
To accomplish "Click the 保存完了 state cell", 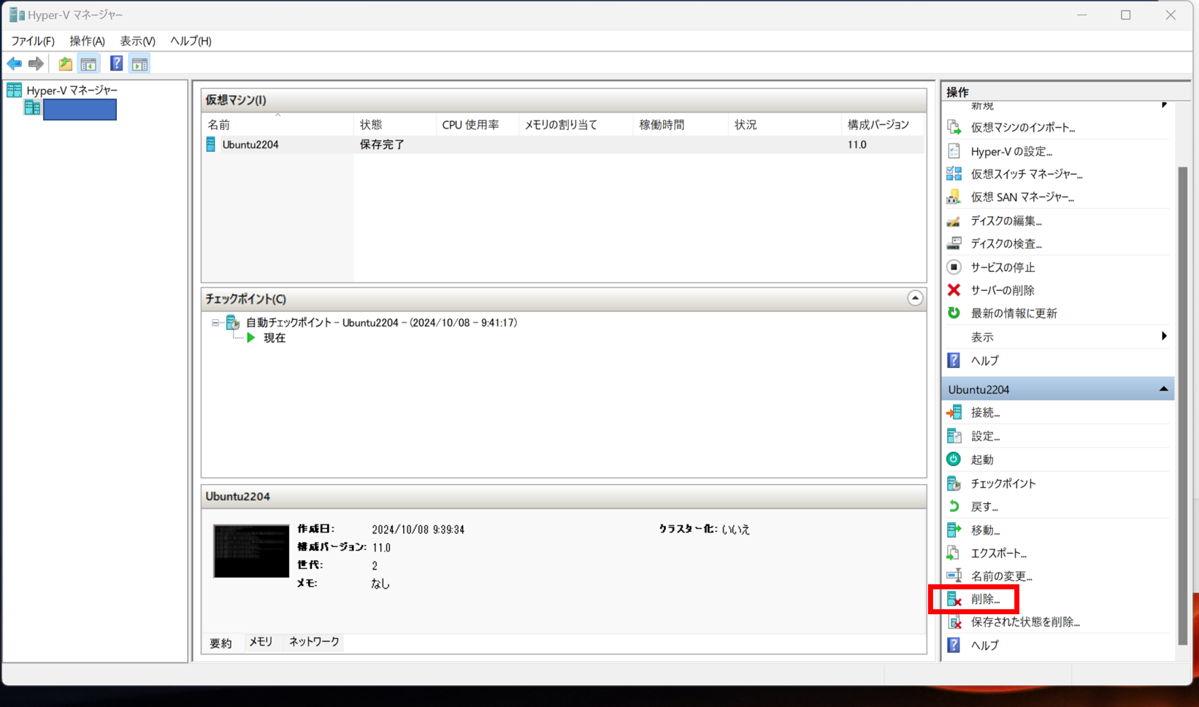I will click(x=382, y=145).
